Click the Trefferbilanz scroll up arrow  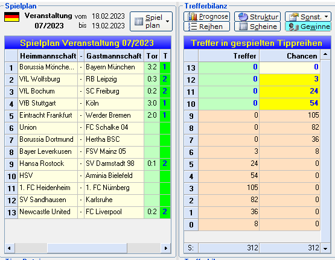click(x=325, y=54)
